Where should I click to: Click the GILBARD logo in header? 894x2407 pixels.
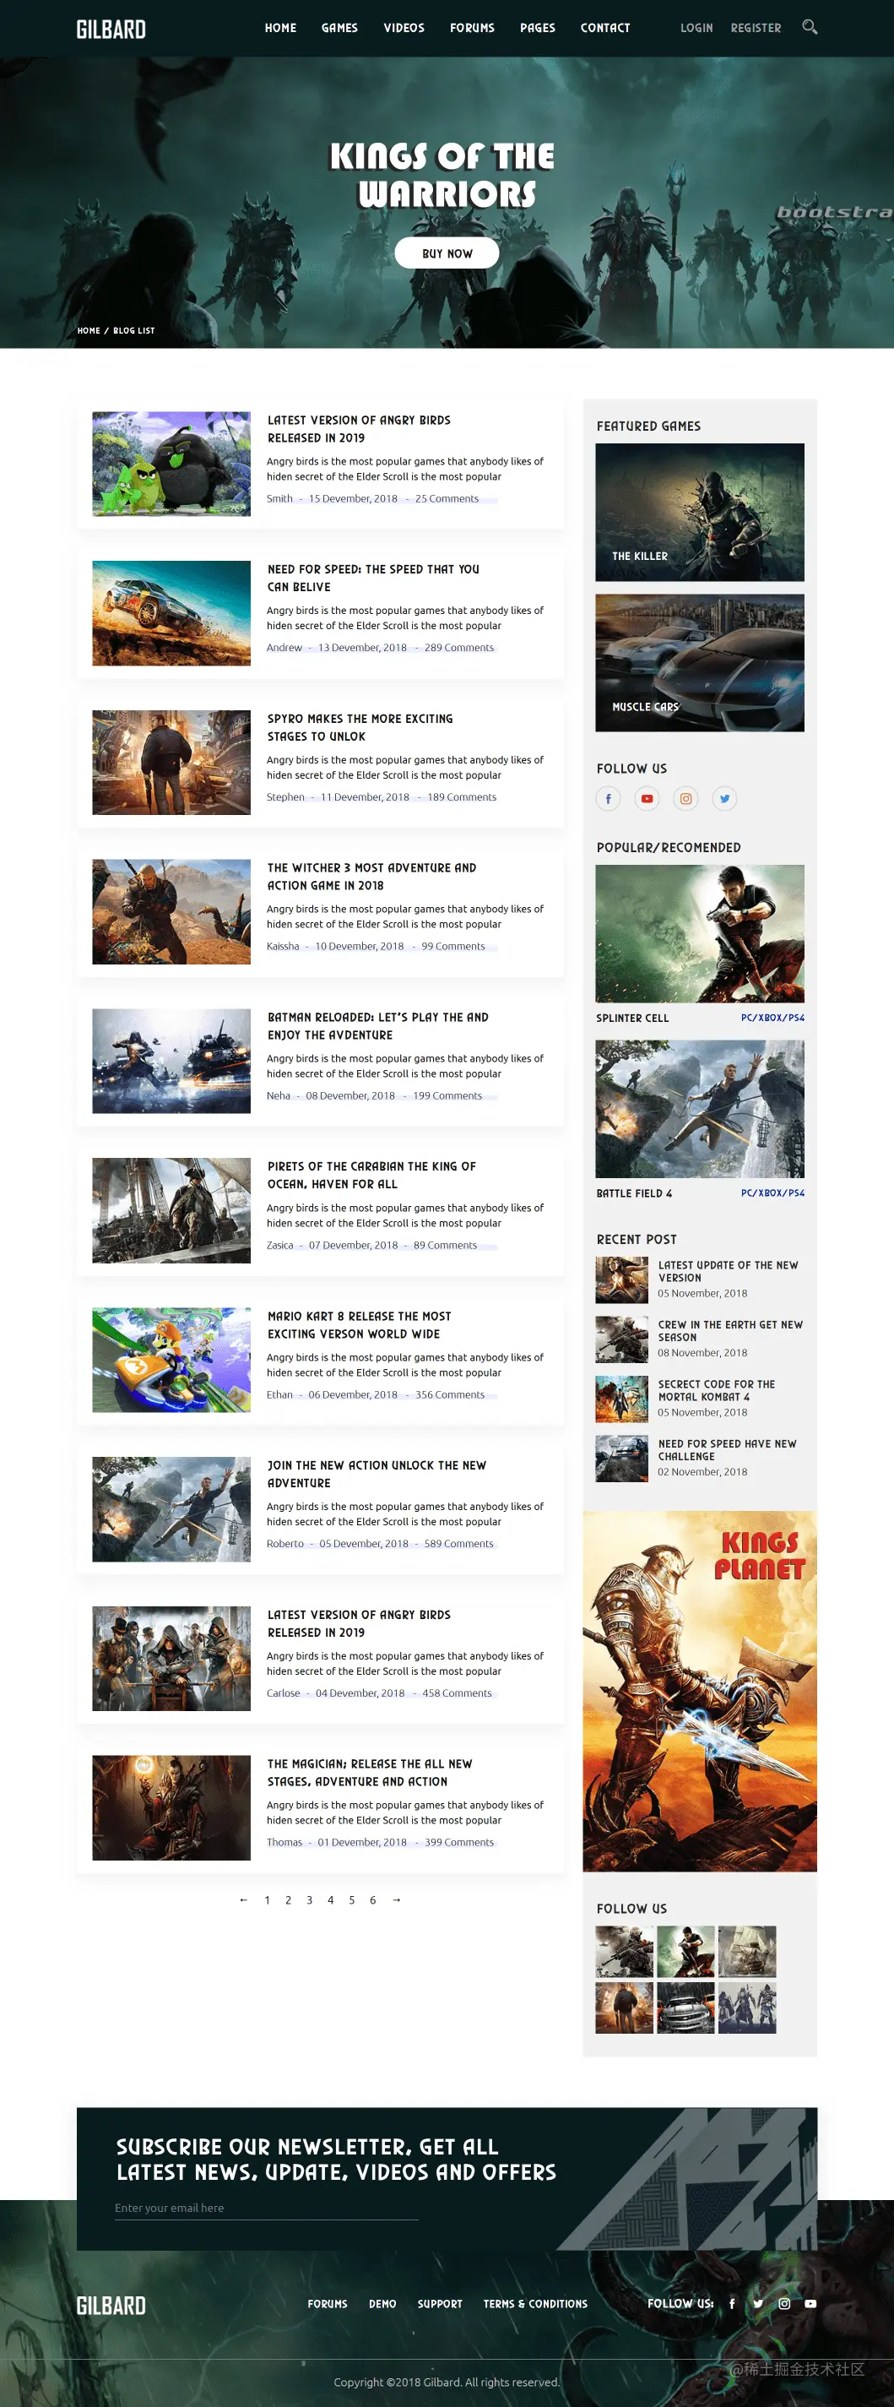coord(111,29)
